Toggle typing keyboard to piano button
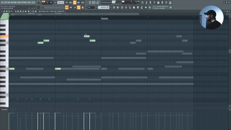The image size is (231, 130). [66, 7]
